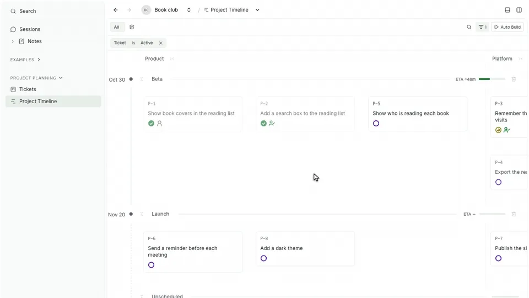The width and height of the screenshot is (529, 298).
Task: Collapse the Product column
Action: [172, 59]
